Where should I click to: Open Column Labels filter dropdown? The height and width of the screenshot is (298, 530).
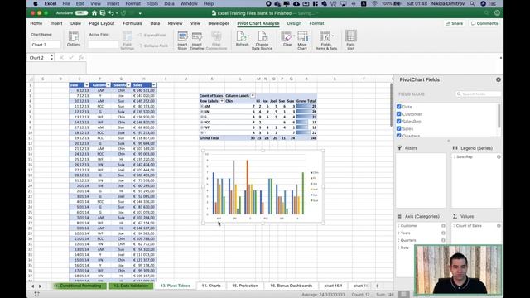pyautogui.click(x=253, y=96)
